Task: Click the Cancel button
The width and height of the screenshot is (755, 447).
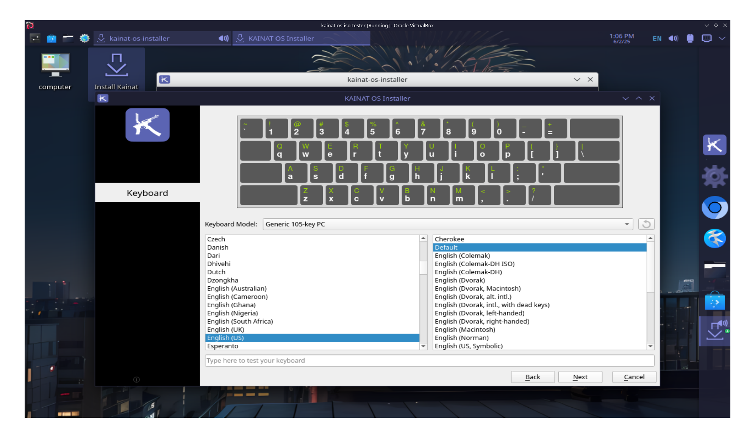Action: pos(634,377)
